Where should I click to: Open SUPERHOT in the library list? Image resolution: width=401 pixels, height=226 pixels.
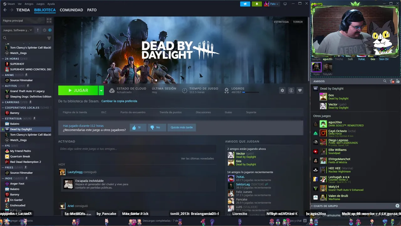tap(17, 64)
